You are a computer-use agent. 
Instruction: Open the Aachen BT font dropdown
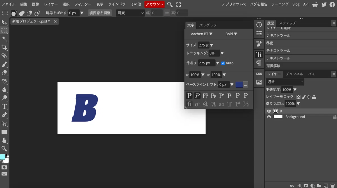pyautogui.click(x=202, y=34)
